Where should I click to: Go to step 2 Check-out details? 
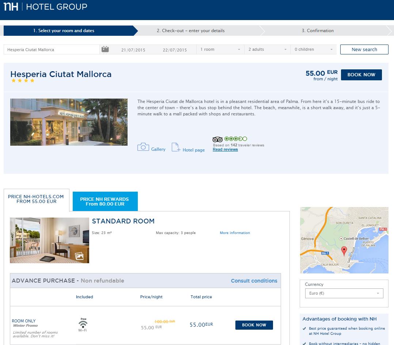click(x=191, y=31)
